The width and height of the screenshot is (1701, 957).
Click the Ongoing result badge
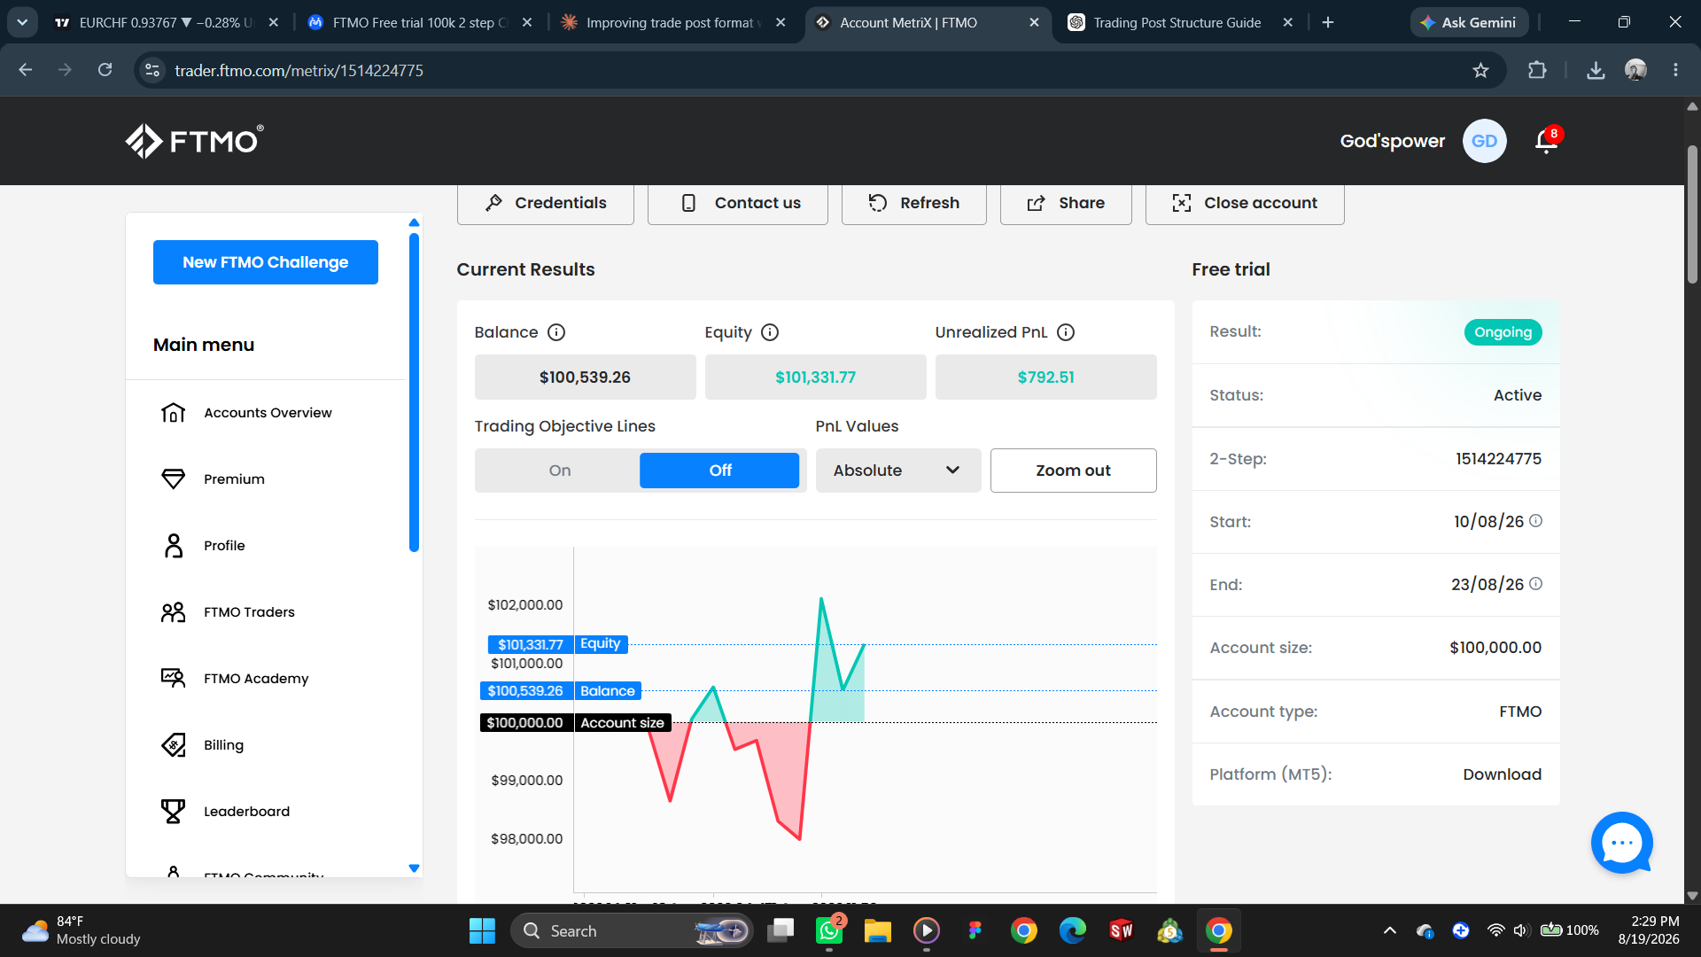click(x=1503, y=332)
